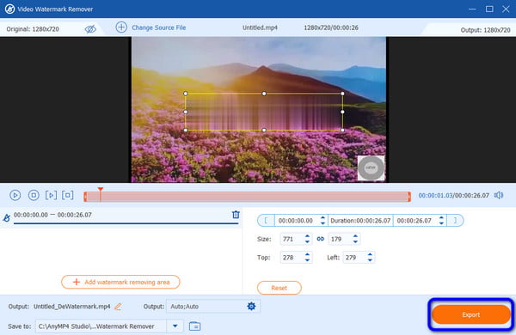This screenshot has width=516, height=335.
Task: Expand the Save to path dropdown
Action: 175,326
